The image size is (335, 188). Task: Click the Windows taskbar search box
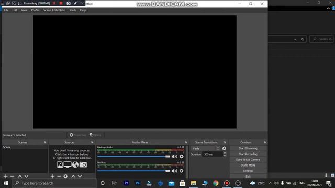pyautogui.click(x=54, y=183)
